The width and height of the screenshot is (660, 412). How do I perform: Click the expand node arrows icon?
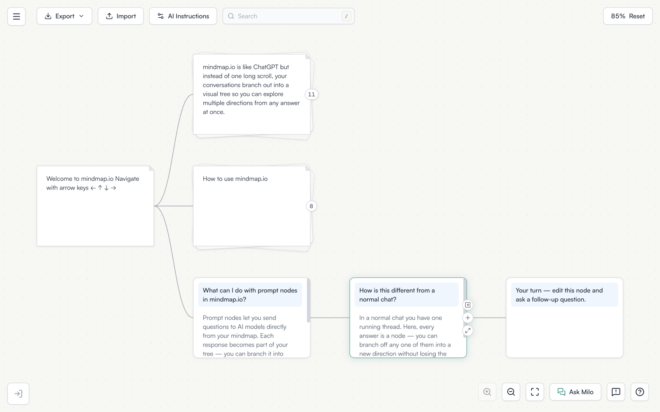468,331
